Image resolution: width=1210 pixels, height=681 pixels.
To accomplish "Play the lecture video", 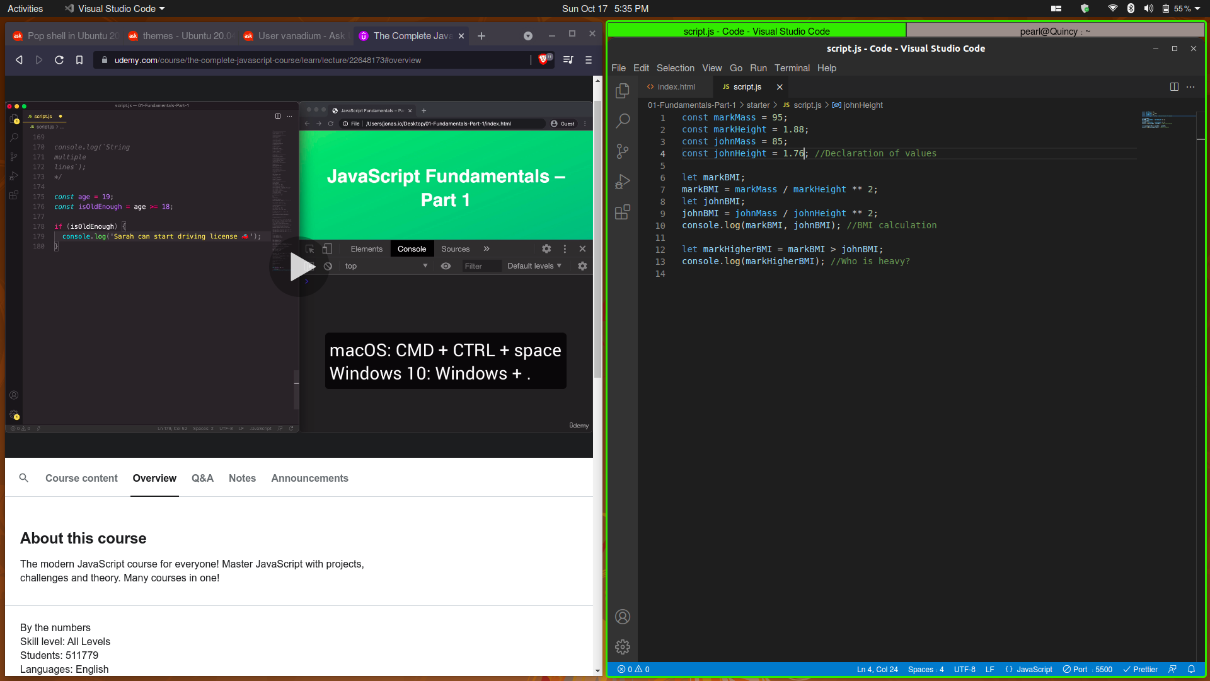I will point(299,267).
